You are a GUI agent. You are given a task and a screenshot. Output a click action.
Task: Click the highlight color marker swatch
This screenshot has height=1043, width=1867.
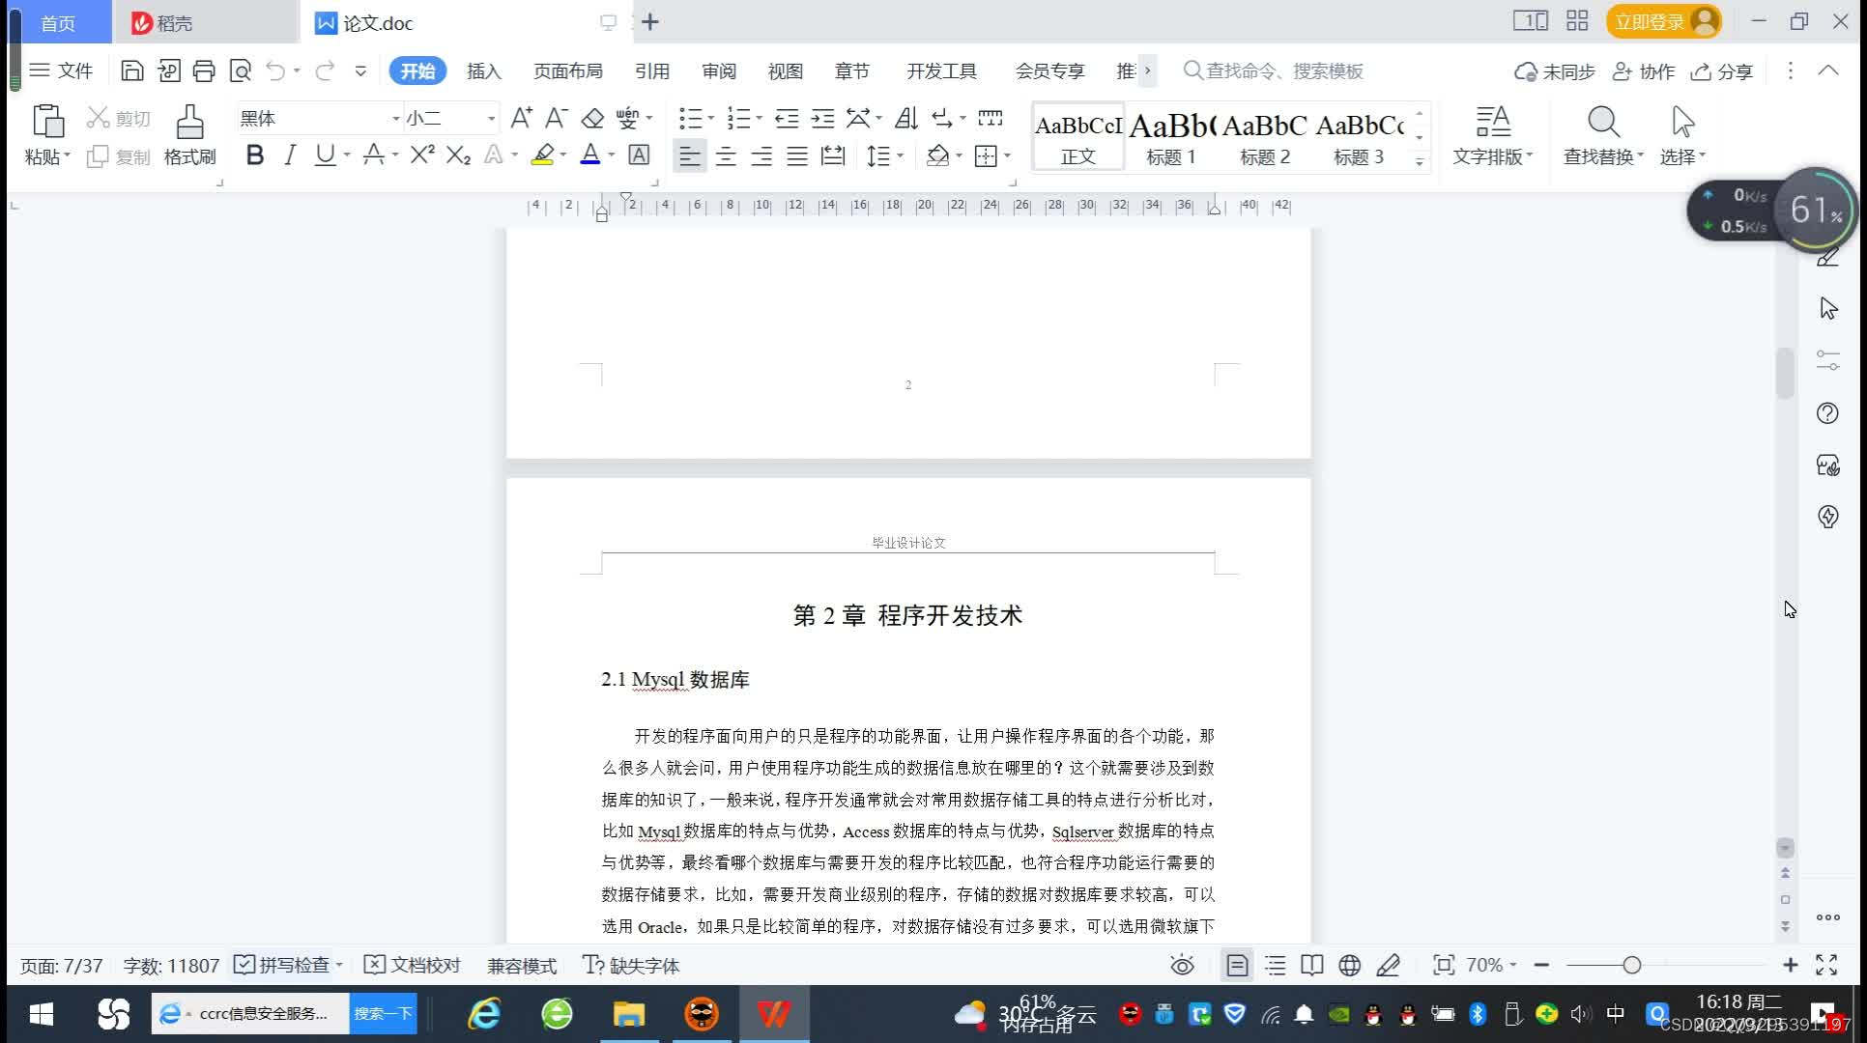(x=542, y=155)
